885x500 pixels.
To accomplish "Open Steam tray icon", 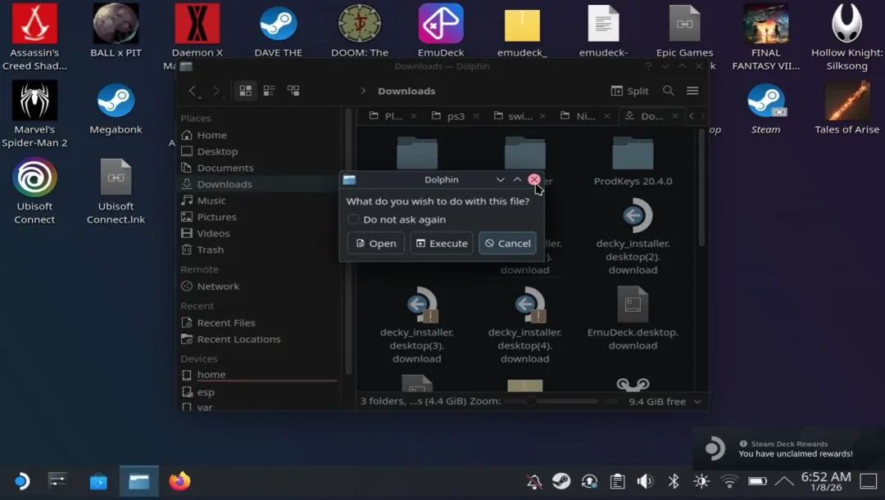I will coord(561,481).
